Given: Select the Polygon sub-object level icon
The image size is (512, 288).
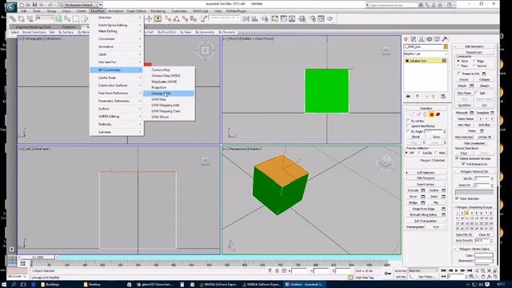Looking at the screenshot, I should [x=432, y=114].
